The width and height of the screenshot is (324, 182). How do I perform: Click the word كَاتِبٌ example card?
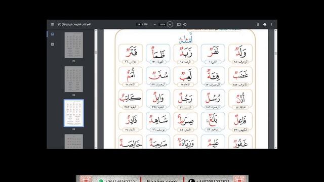131,99
